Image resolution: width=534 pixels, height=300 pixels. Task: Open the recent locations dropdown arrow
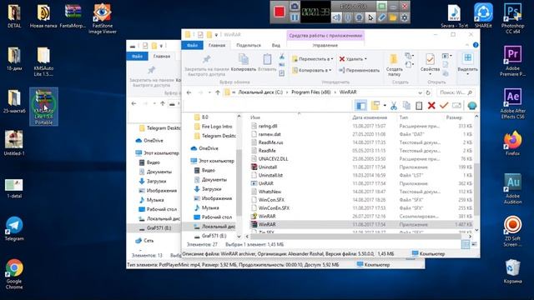point(209,92)
